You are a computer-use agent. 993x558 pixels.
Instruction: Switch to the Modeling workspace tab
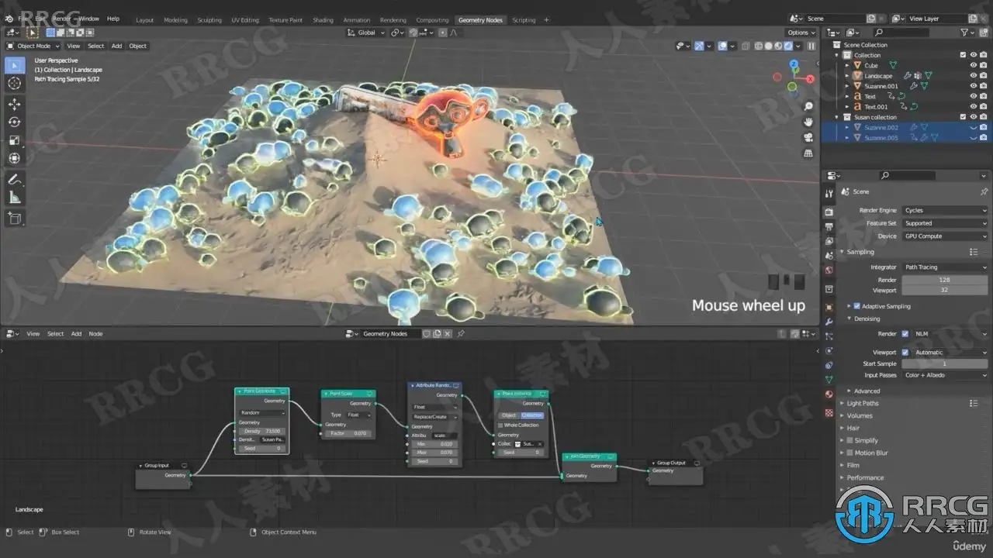(175, 20)
